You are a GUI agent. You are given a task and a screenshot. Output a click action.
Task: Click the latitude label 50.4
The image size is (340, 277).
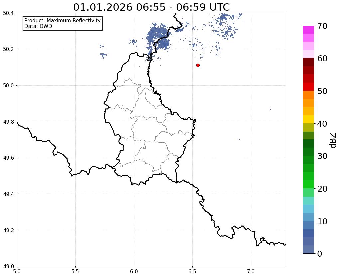[x=8, y=13]
